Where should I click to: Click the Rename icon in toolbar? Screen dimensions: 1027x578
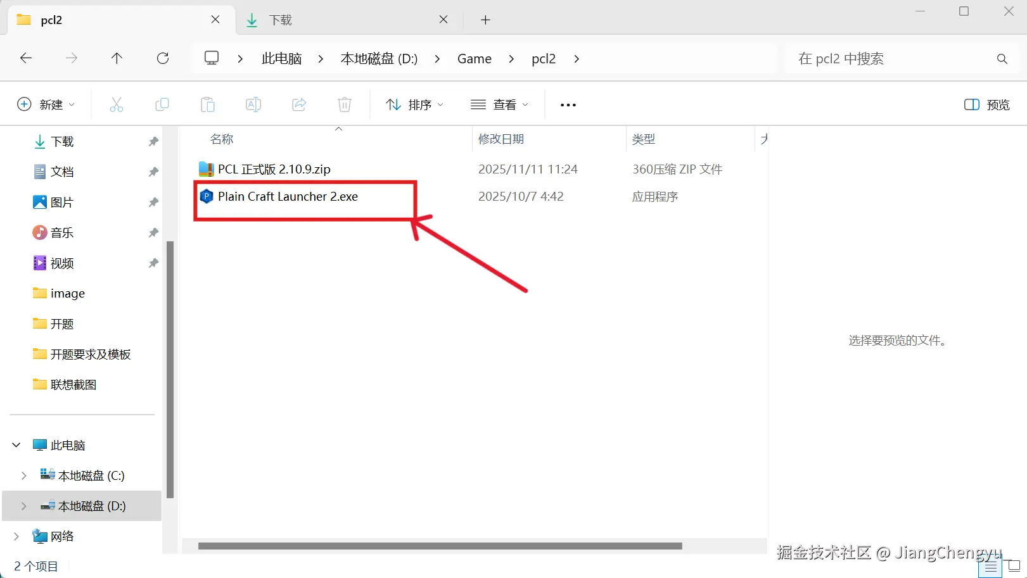click(x=253, y=104)
